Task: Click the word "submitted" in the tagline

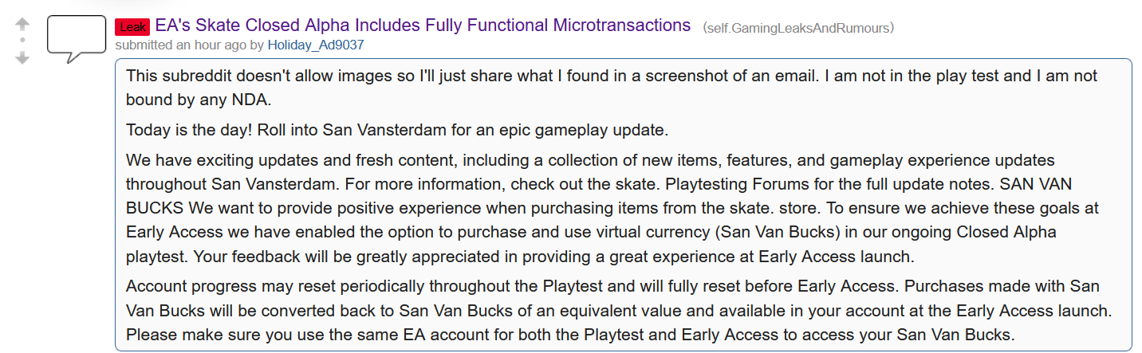Action: click(147, 45)
